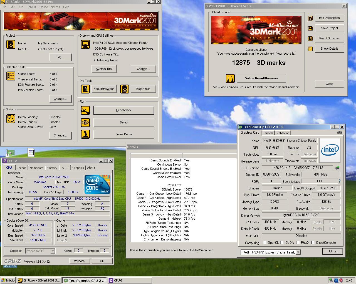Enable the PhysX checkbox in GPU-Z
The image size is (356, 284).
(298, 242)
